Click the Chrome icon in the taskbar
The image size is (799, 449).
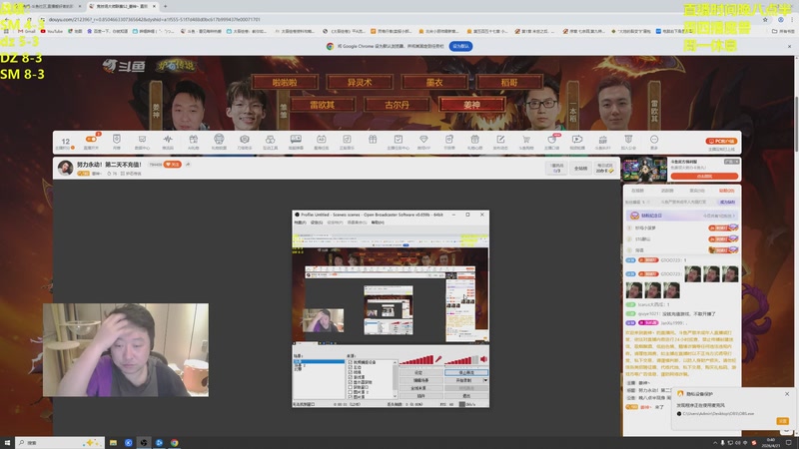(174, 442)
